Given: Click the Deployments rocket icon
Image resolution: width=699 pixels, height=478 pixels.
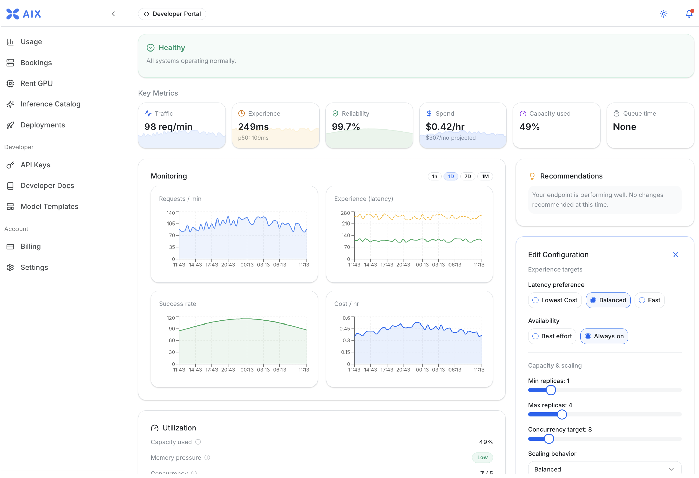Looking at the screenshot, I should point(10,125).
